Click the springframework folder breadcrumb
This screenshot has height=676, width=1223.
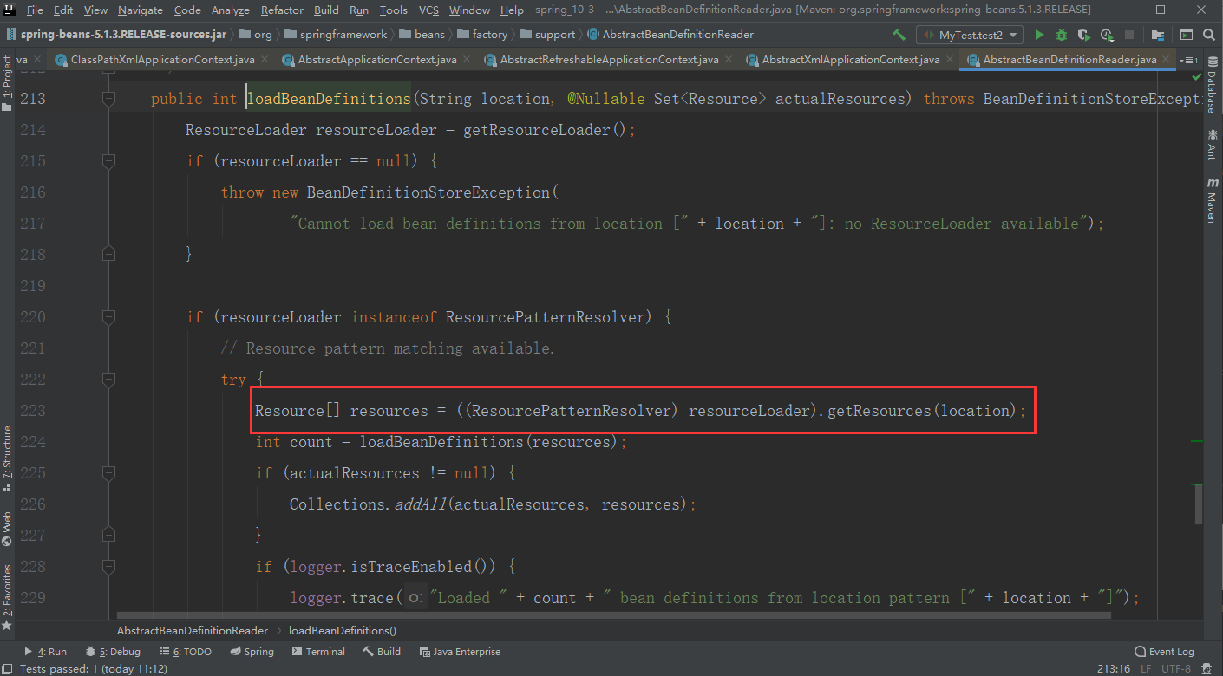[335, 35]
